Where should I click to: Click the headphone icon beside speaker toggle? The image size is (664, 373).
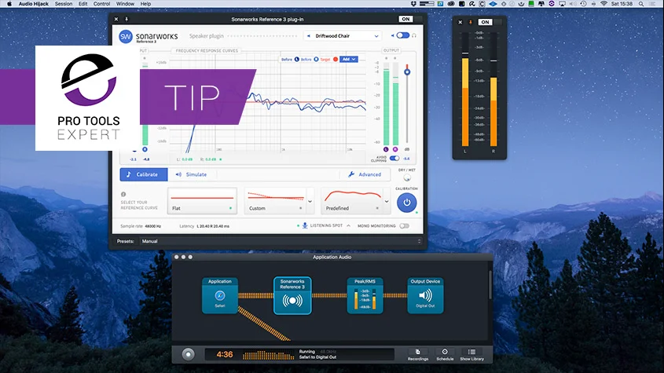(414, 35)
